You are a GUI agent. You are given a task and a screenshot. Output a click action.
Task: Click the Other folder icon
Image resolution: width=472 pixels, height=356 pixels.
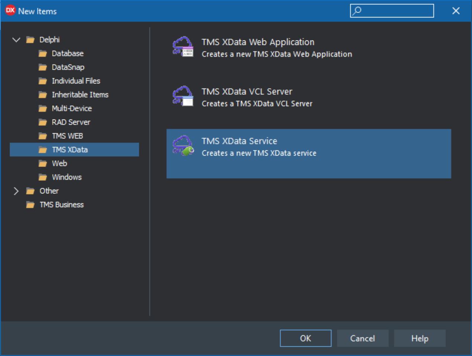[x=30, y=191]
